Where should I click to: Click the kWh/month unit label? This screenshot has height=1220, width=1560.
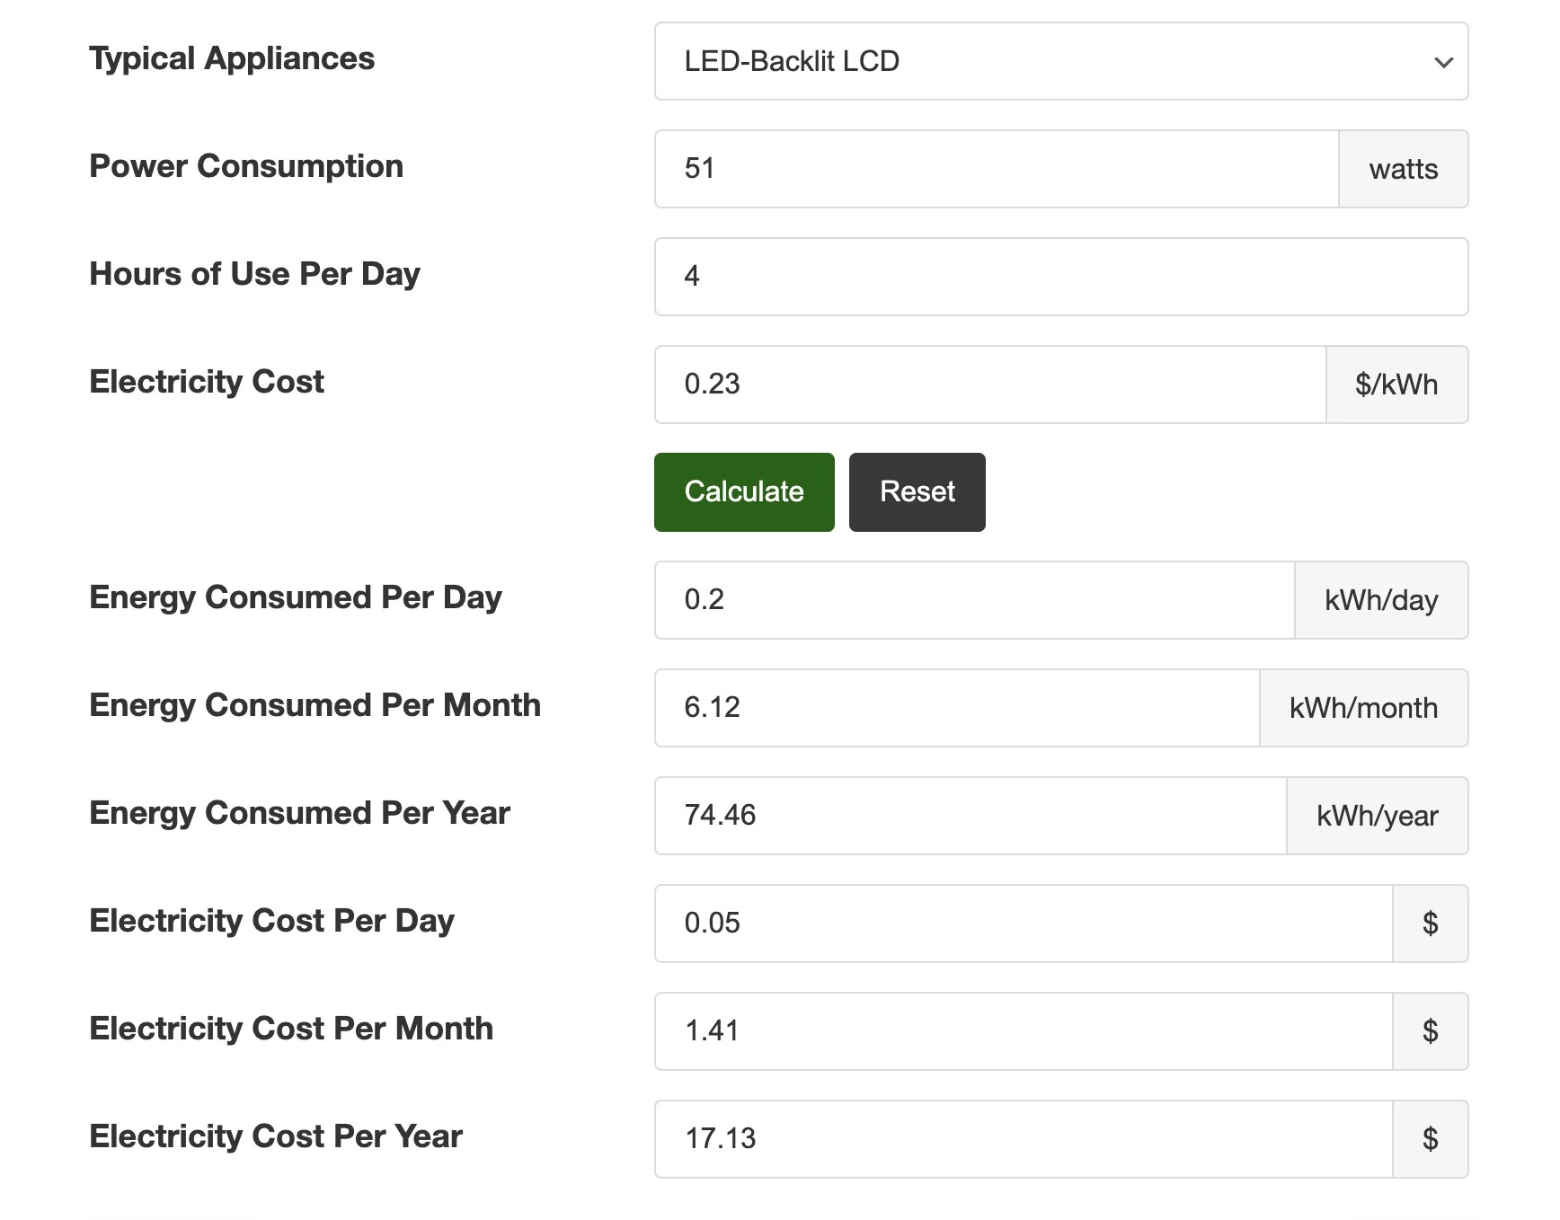pyautogui.click(x=1363, y=708)
